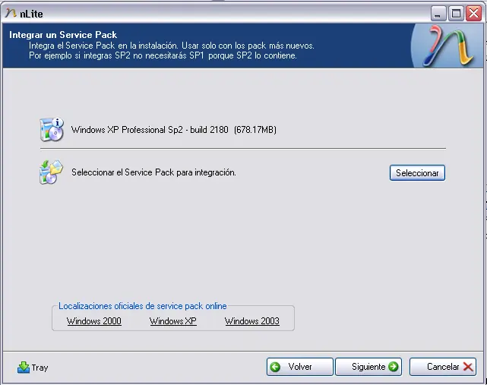Image resolution: width=487 pixels, height=385 pixels.
Task: Click the green right arrow on Siguiente
Action: coord(394,367)
